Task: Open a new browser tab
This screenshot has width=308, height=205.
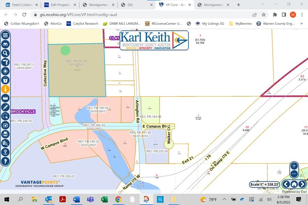Action: pos(238,5)
